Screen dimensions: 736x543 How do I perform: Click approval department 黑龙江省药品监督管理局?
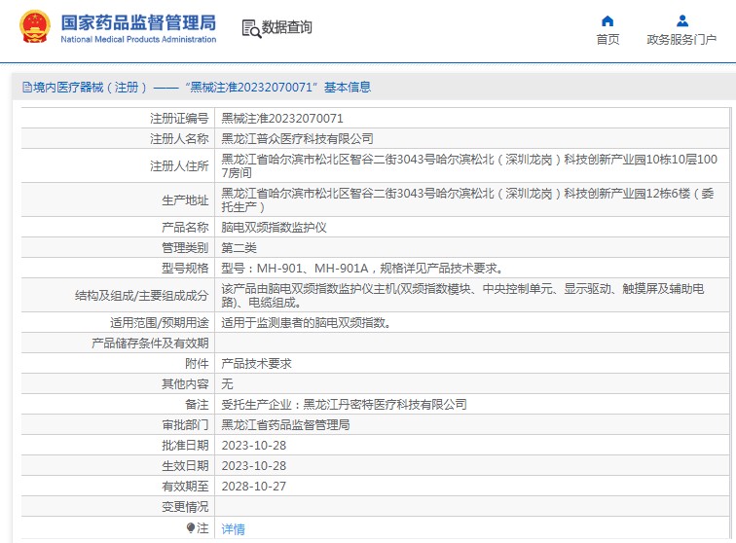tap(285, 424)
